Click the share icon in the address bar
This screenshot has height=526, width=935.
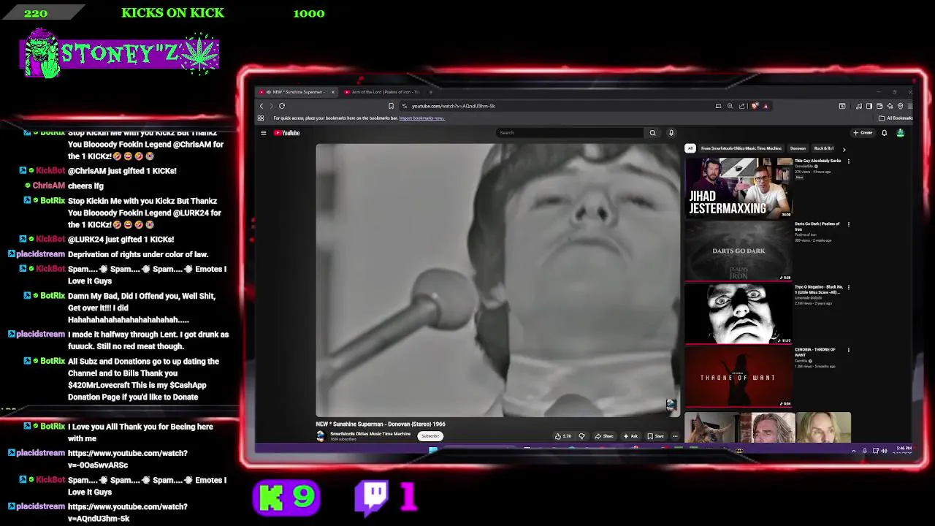click(742, 106)
